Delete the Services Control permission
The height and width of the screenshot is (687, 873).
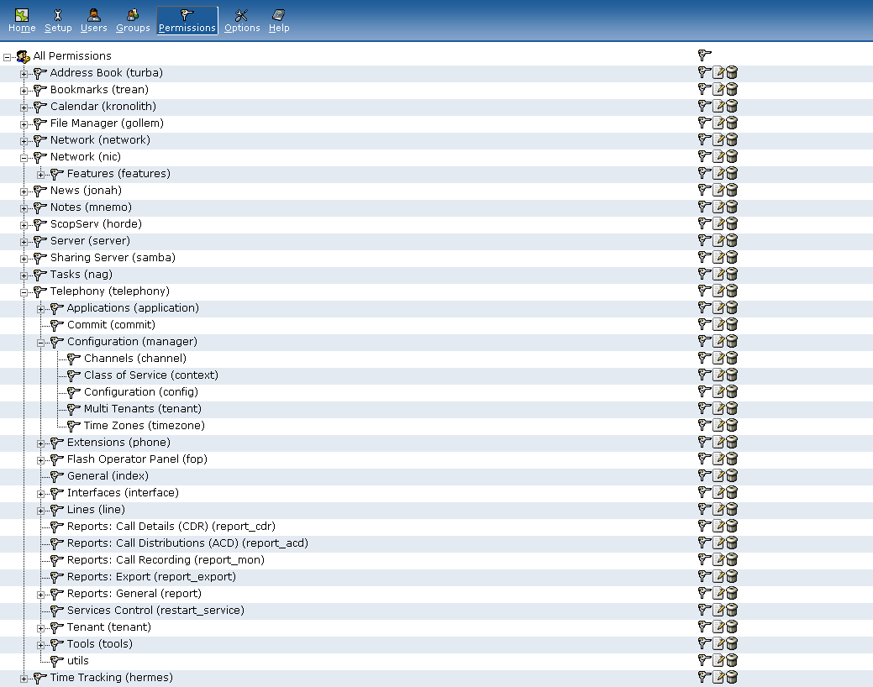pos(732,611)
